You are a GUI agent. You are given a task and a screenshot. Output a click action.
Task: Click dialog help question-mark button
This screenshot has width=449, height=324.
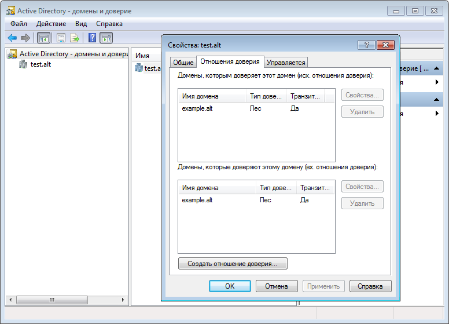pos(366,45)
